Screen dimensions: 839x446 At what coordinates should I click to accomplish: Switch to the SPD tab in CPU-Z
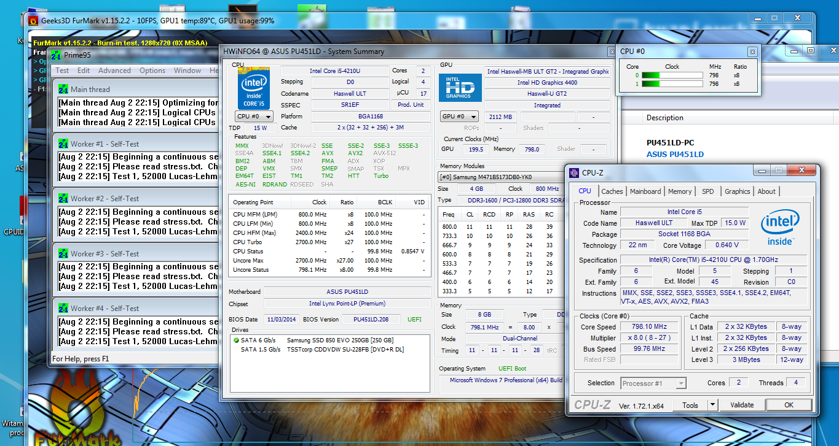(x=707, y=191)
